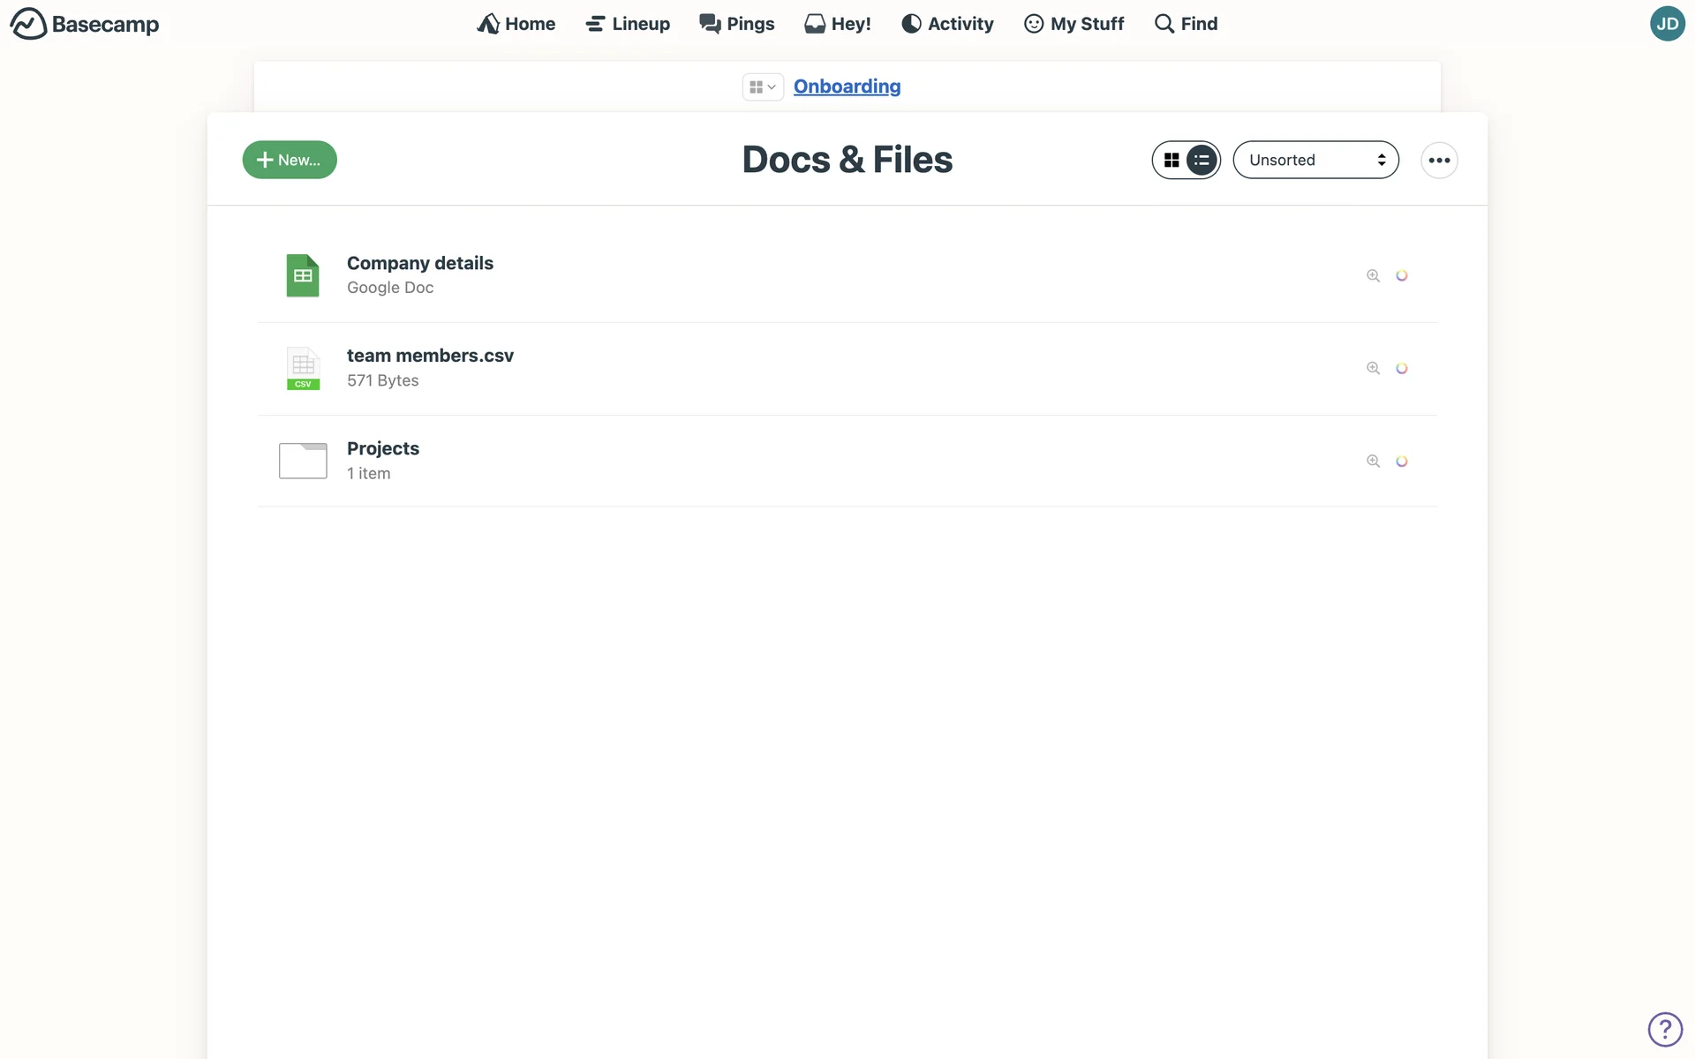This screenshot has width=1695, height=1059.
Task: Click the green New button
Action: click(290, 160)
